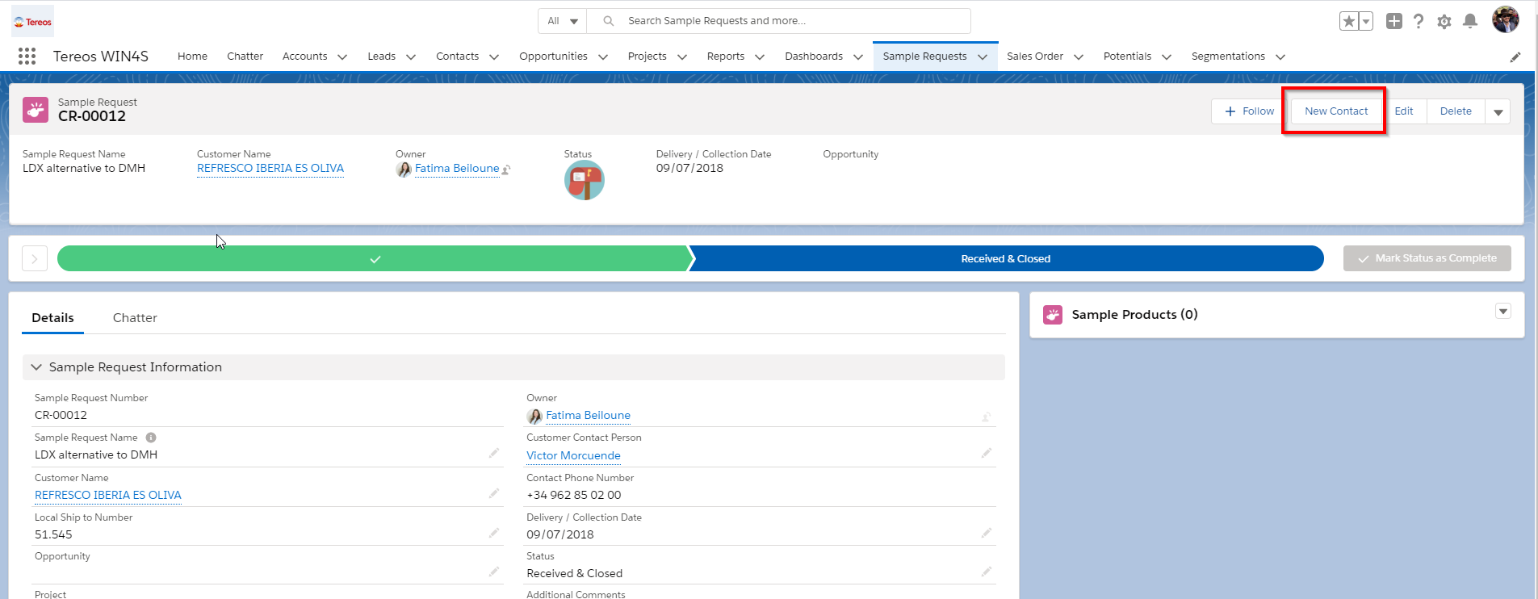The width and height of the screenshot is (1538, 599).
Task: Open the Notifications bell
Action: click(x=1470, y=21)
